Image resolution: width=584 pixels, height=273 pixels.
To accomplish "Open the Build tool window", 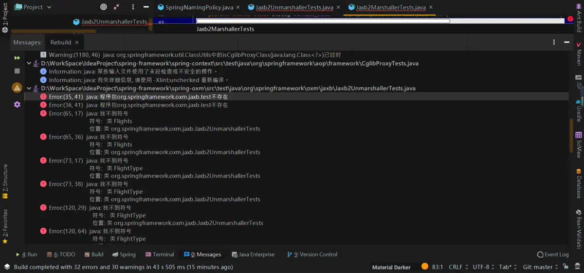I will coord(93,255).
